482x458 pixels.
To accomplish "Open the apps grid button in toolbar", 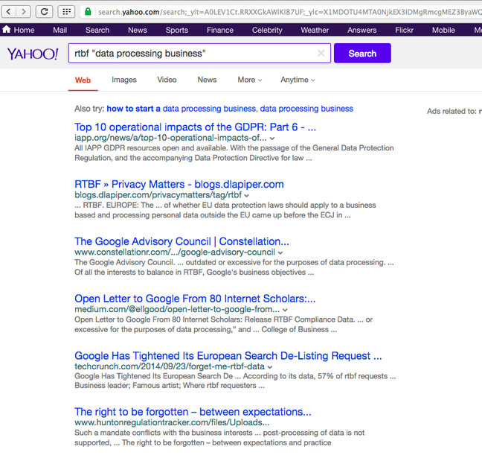I will 66,12.
